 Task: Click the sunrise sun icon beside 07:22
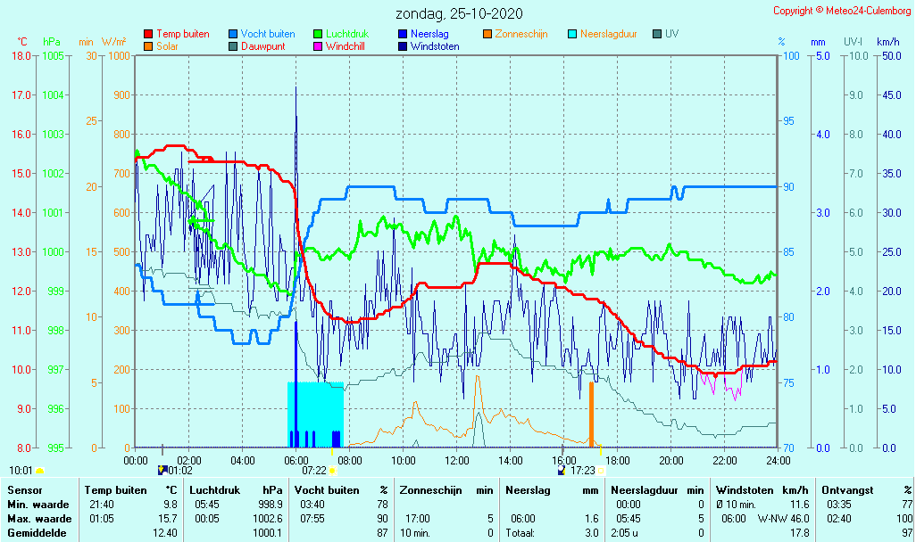(332, 470)
